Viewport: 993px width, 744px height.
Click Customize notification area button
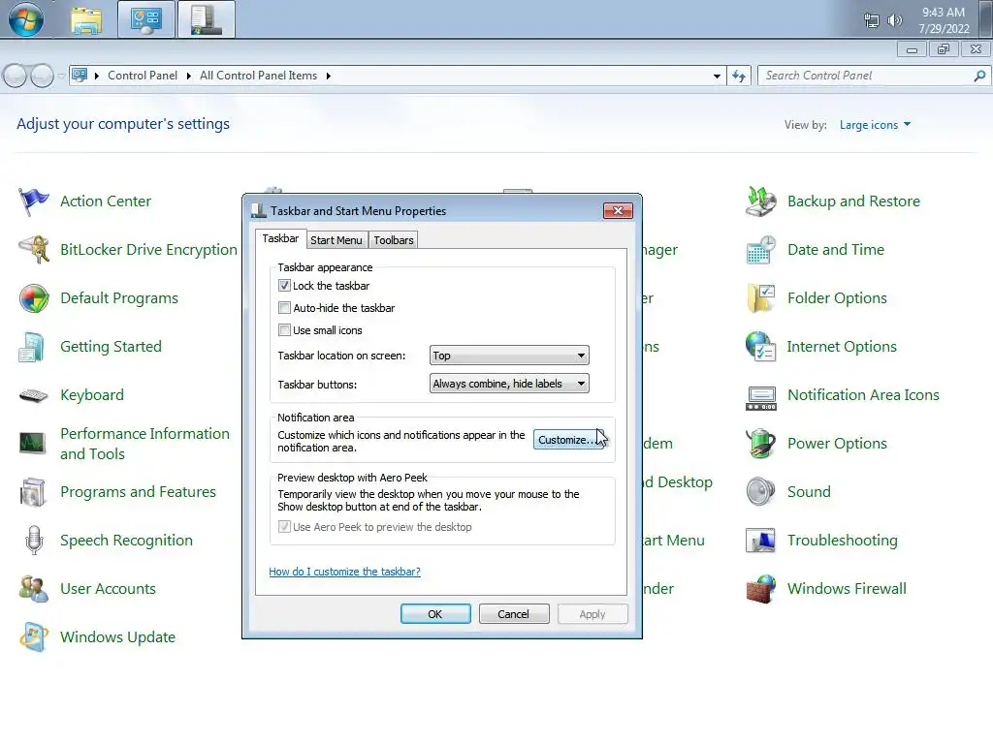568,440
